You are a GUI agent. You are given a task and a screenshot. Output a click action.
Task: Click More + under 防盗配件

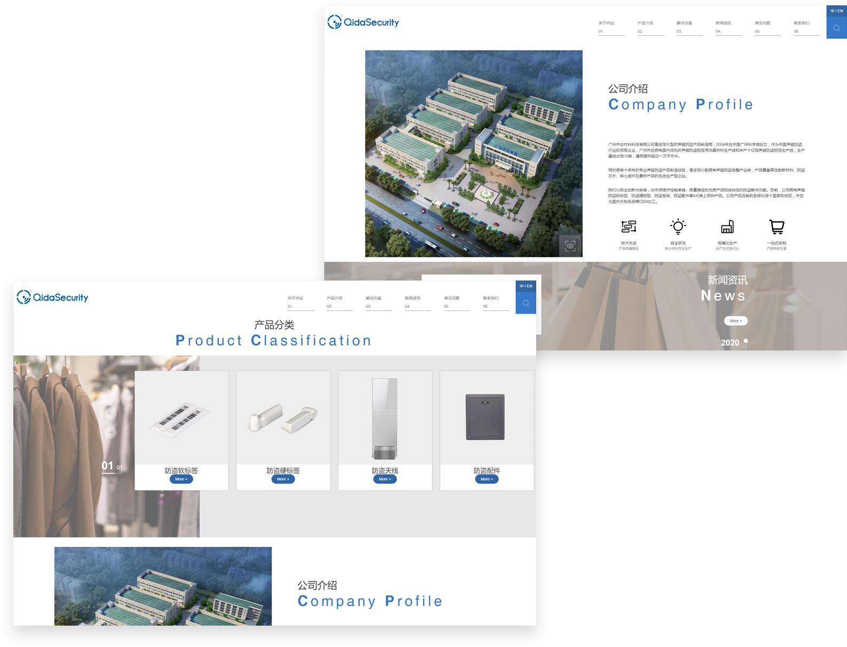click(487, 479)
